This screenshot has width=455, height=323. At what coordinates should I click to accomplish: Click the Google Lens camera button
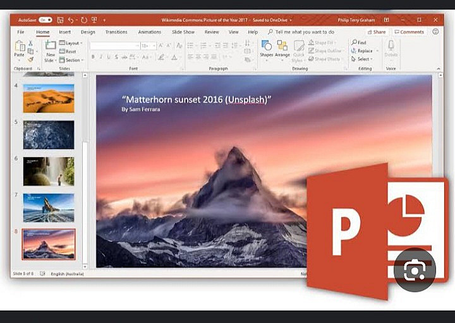click(415, 270)
